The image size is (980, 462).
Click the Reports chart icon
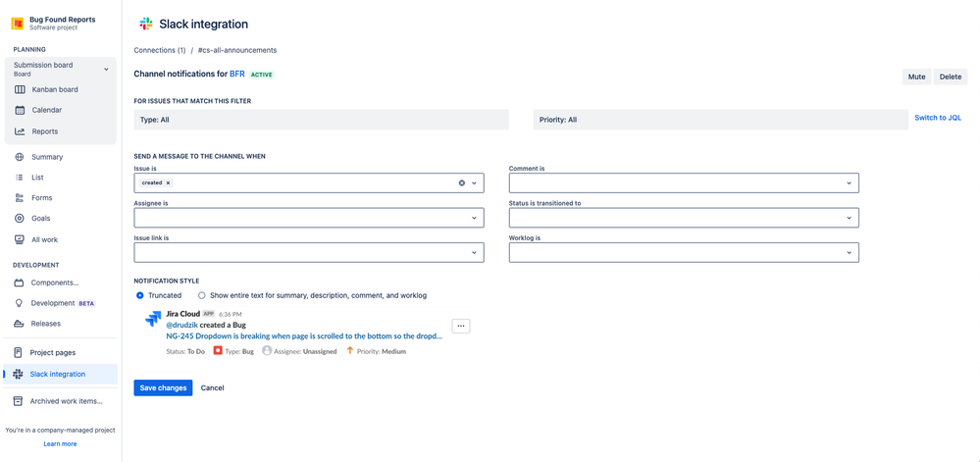[20, 131]
